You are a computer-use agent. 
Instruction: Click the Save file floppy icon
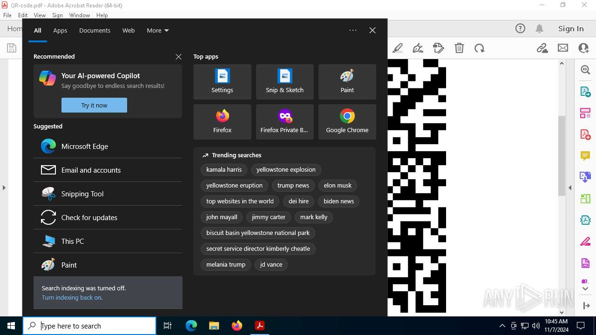tap(12, 48)
